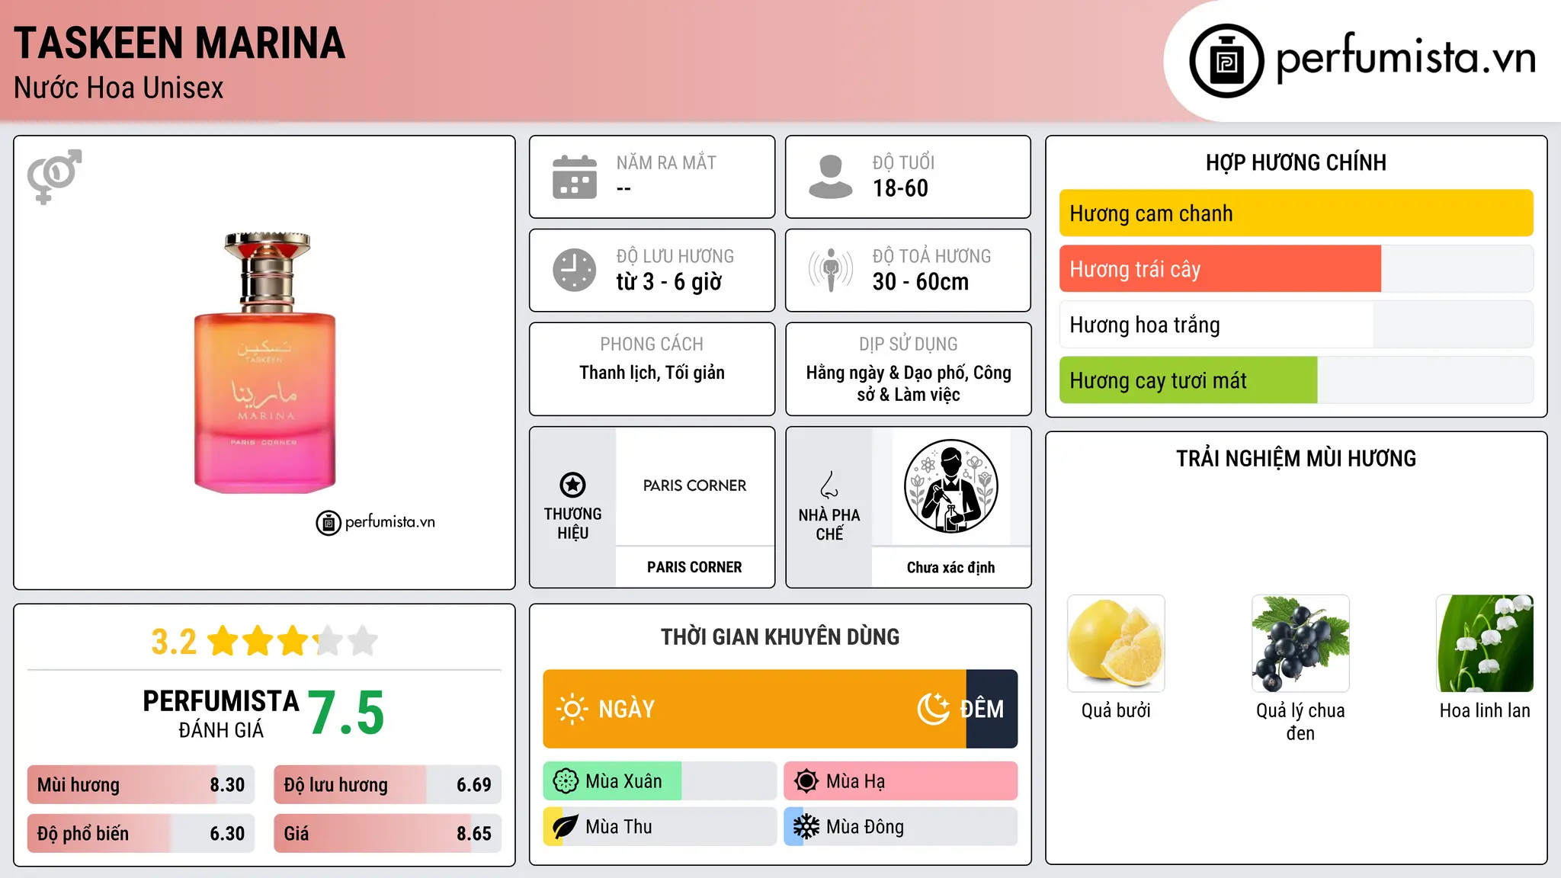Click the Taskeen Marina bottle image
Viewport: 1561px width, 878px height.
tap(264, 362)
